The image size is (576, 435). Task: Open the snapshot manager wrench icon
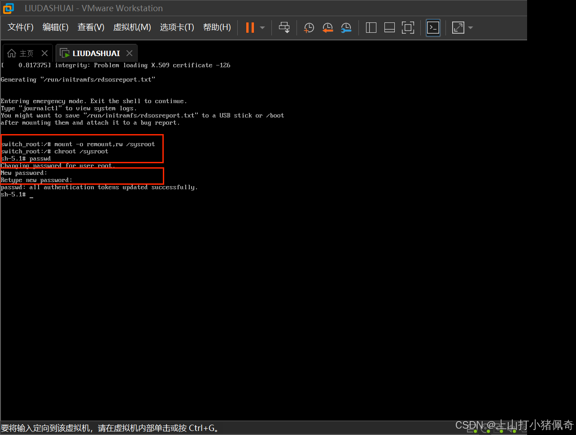tap(346, 28)
